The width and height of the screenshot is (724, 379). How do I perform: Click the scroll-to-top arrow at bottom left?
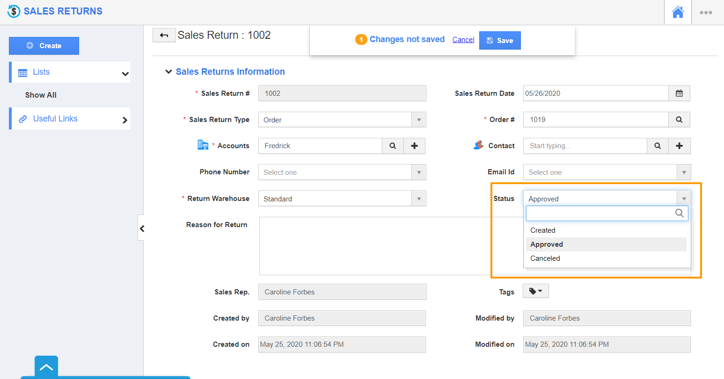tap(45, 367)
